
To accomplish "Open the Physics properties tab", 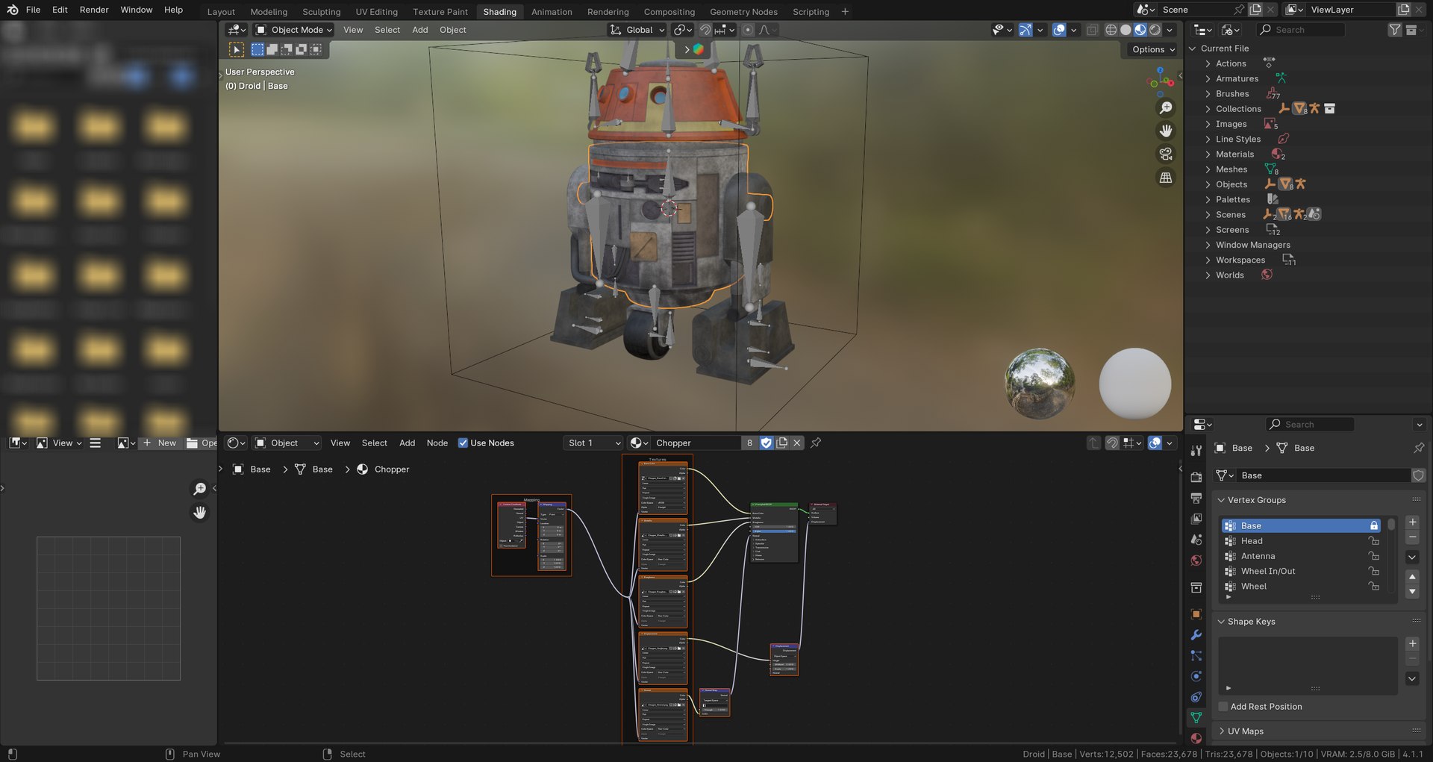I will click(1196, 676).
